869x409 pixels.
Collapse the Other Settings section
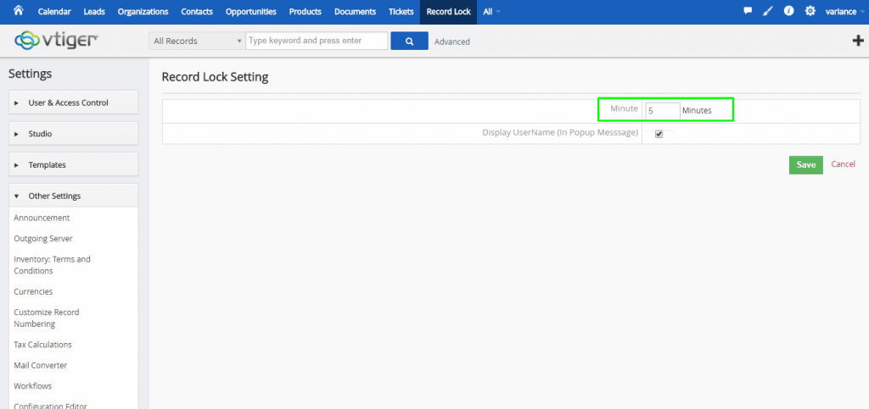coord(74,196)
